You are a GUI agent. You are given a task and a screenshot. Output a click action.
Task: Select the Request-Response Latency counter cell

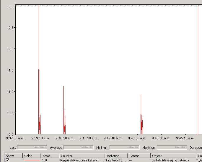[82, 160]
